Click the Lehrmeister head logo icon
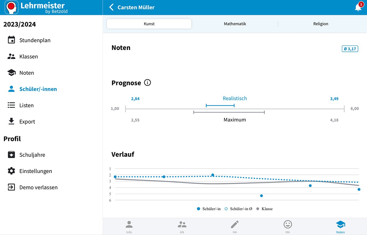The image size is (367, 235). pos(12,7)
